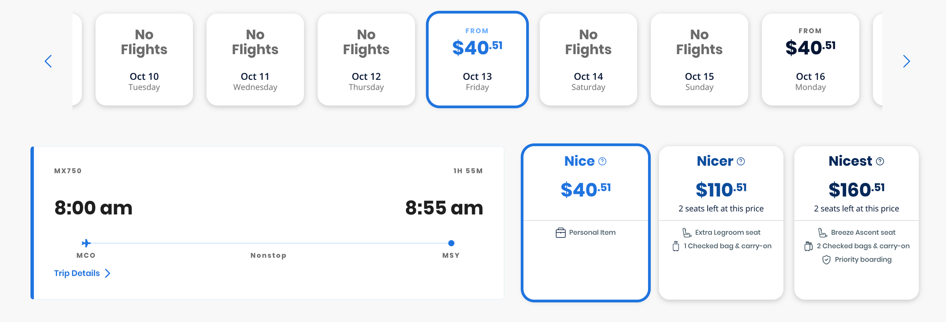Open the Nicer fare info question icon
The width and height of the screenshot is (946, 322).
tap(741, 161)
